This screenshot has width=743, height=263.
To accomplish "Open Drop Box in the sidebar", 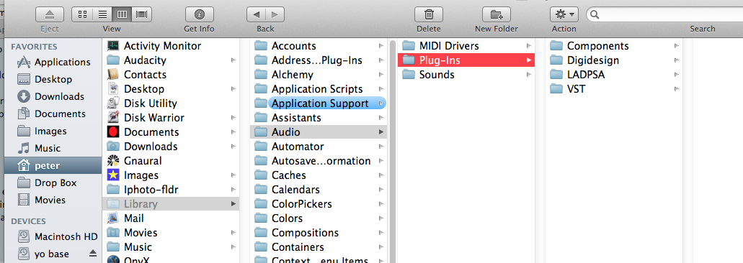I will pyautogui.click(x=53, y=183).
